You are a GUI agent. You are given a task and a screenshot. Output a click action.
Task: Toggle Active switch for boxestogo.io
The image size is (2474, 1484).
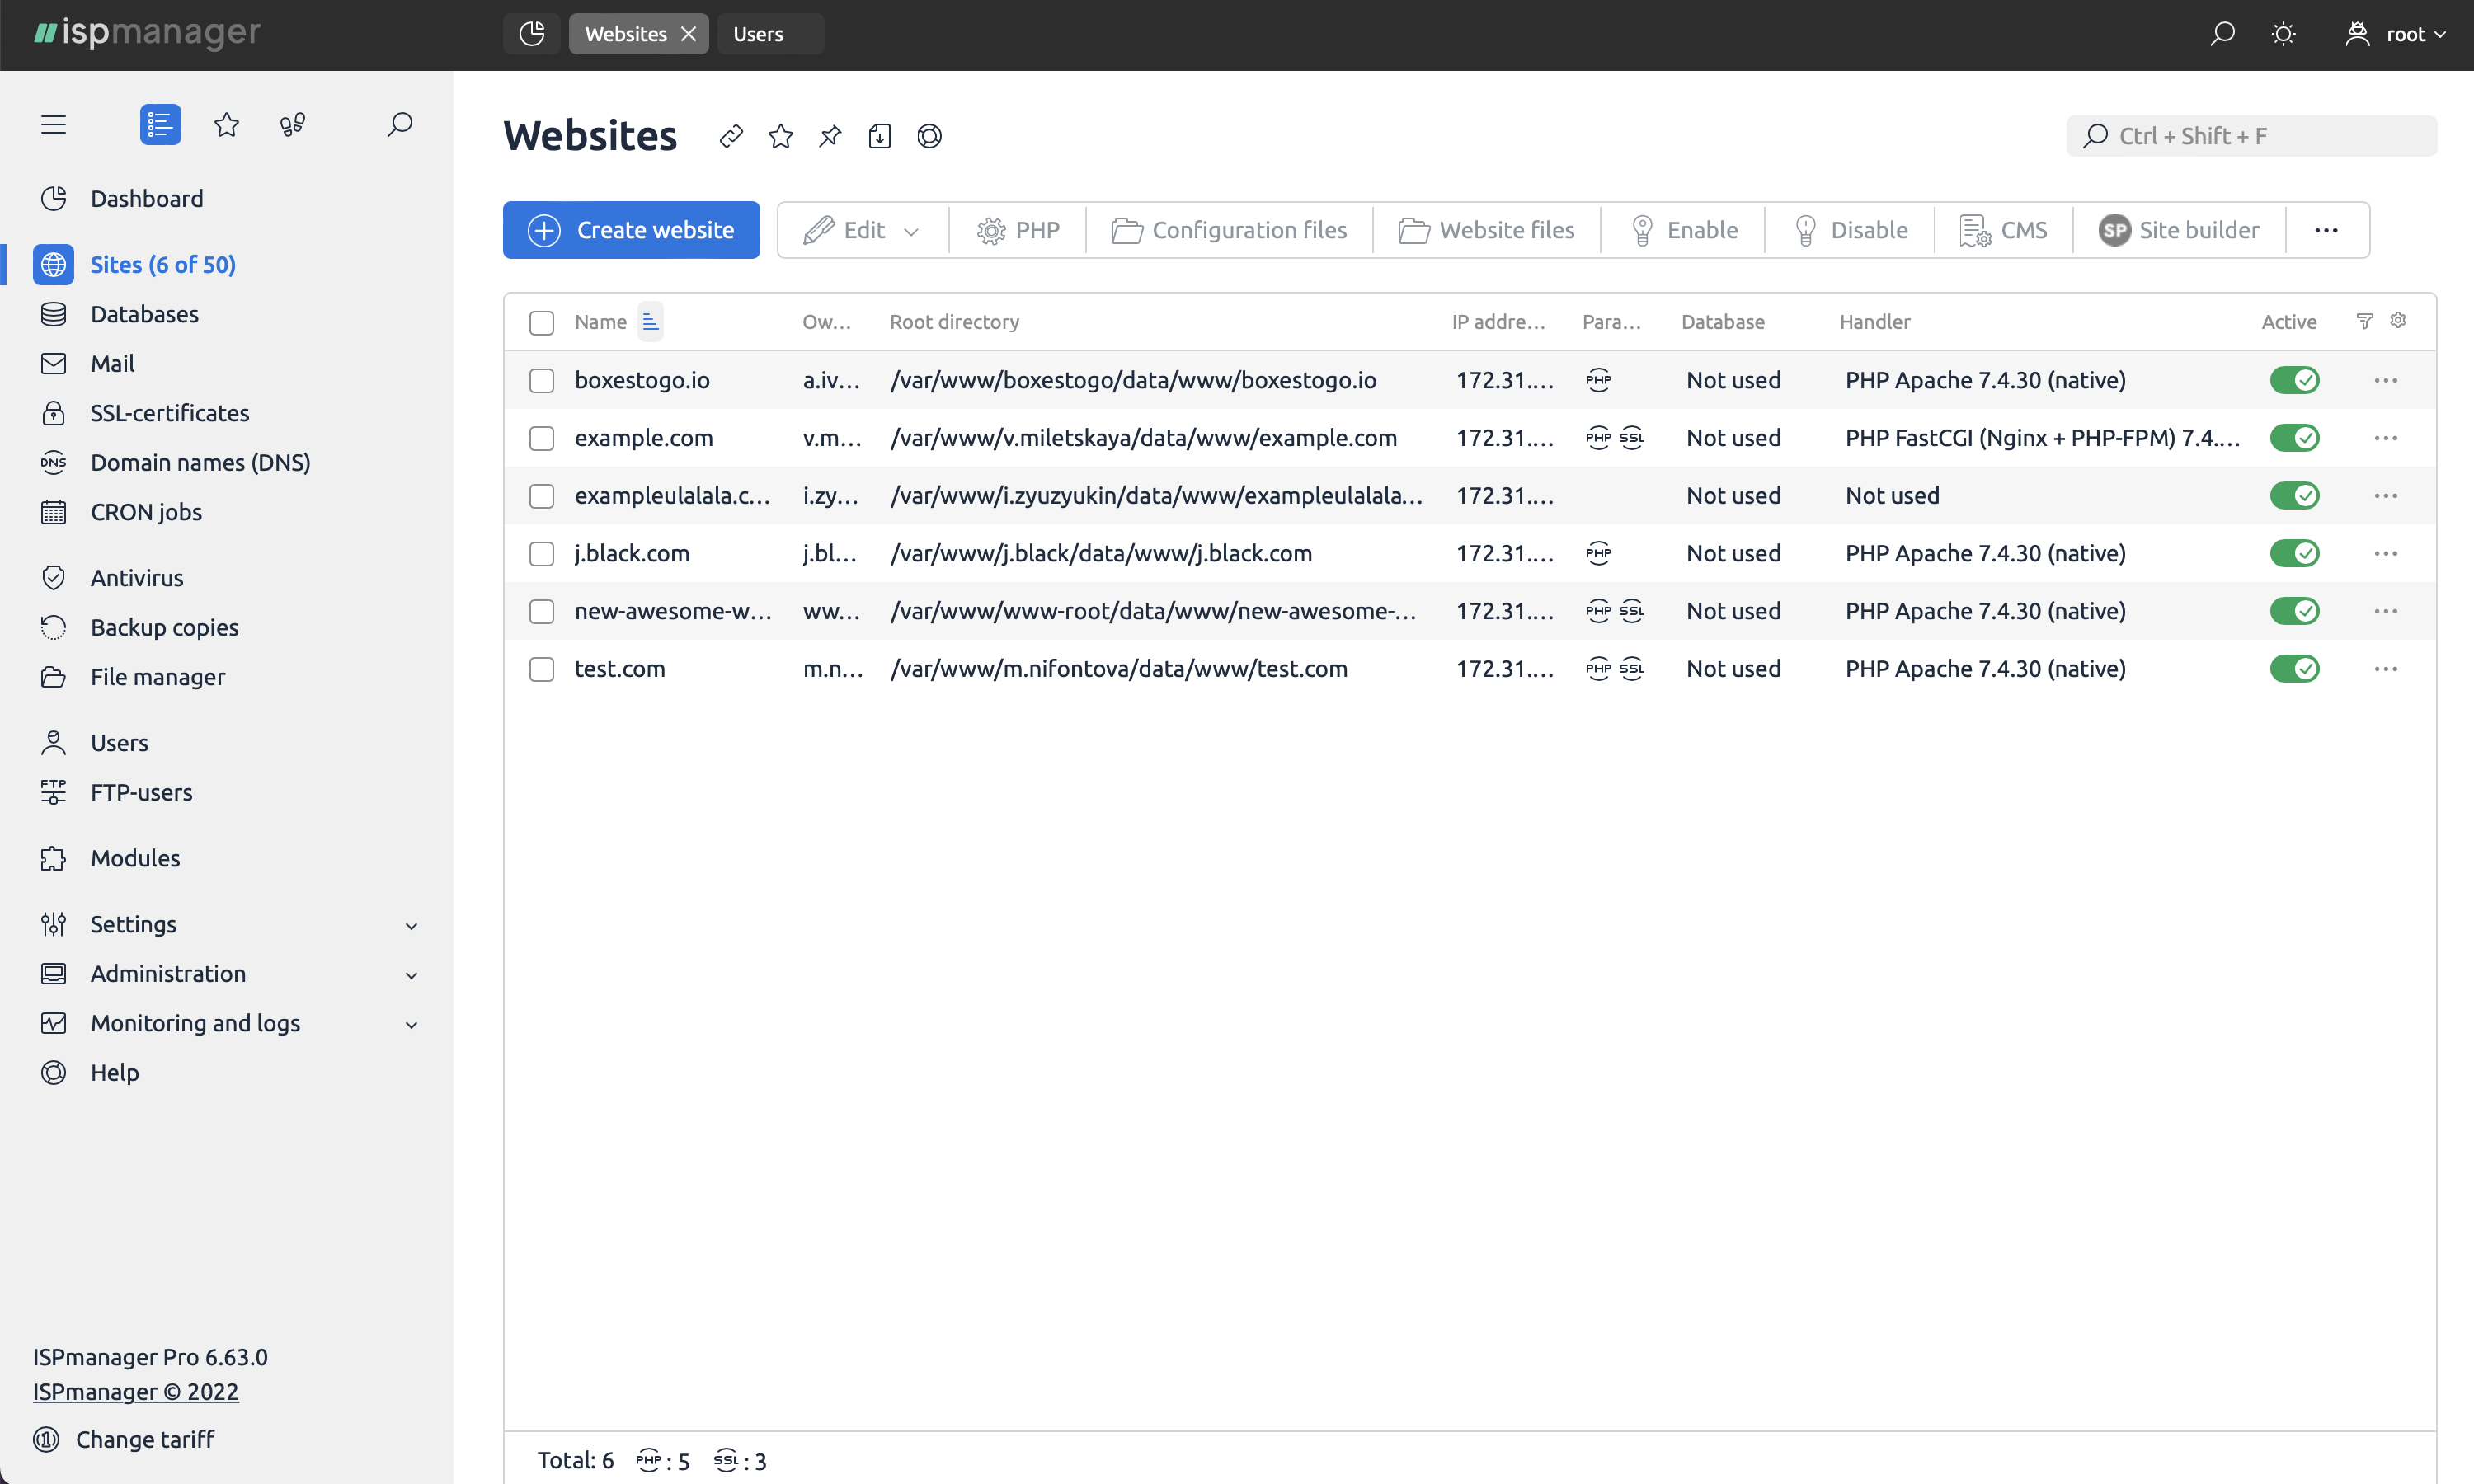(2294, 380)
